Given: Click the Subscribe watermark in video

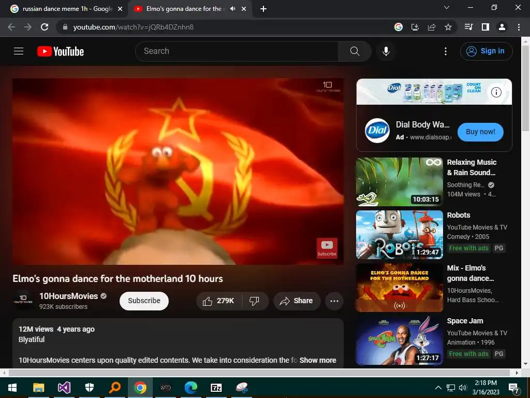Looking at the screenshot, I should coord(327,248).
